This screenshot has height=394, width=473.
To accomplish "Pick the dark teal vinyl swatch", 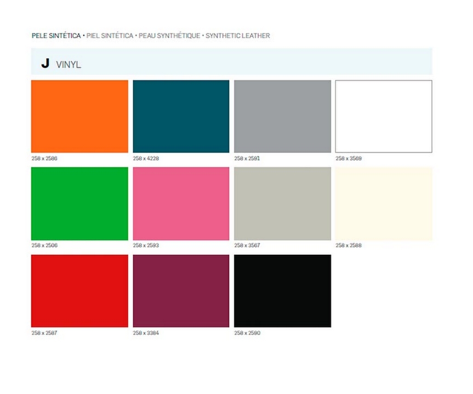I will [x=181, y=117].
